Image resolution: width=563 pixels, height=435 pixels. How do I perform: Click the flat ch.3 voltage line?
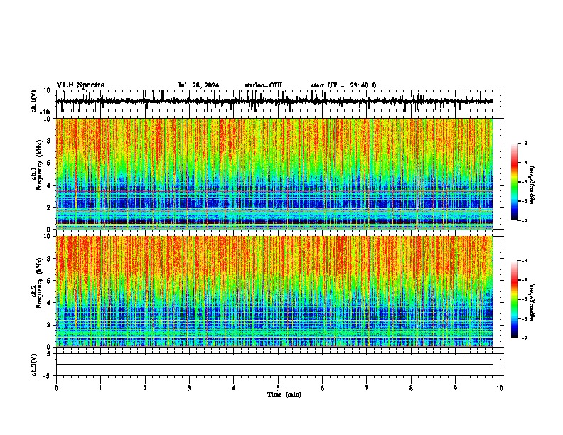(x=274, y=365)
